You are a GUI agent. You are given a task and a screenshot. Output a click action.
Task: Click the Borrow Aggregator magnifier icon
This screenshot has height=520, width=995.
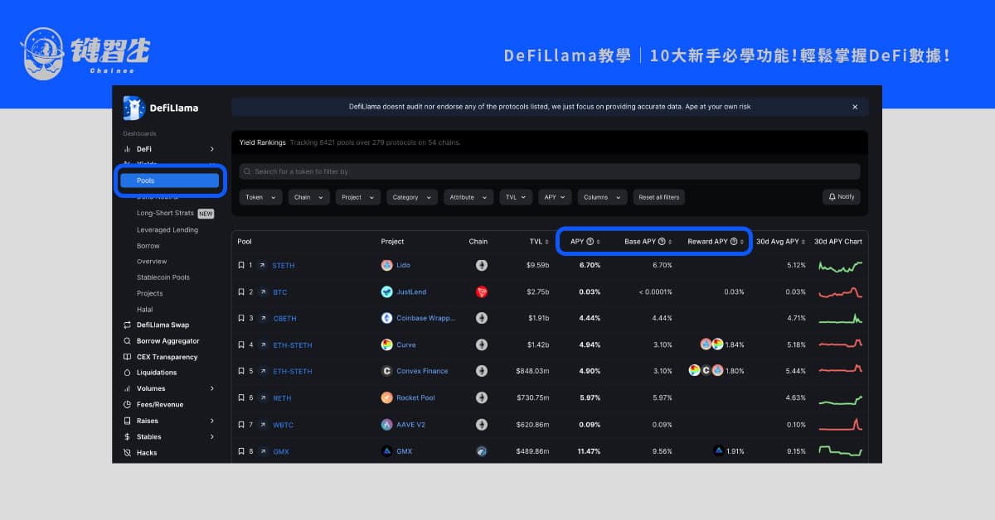(127, 341)
